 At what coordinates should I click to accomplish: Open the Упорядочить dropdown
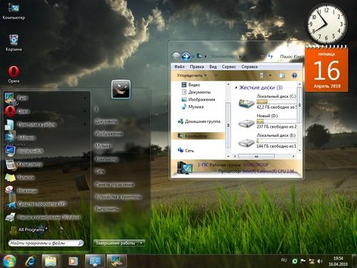(x=191, y=76)
